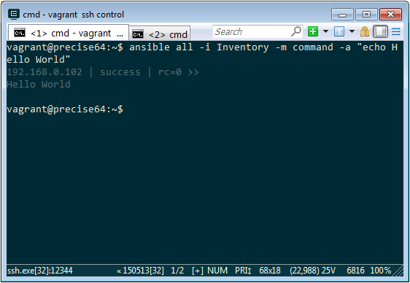
Task: Click the active console number icon in toolbar
Action: pos(339,31)
